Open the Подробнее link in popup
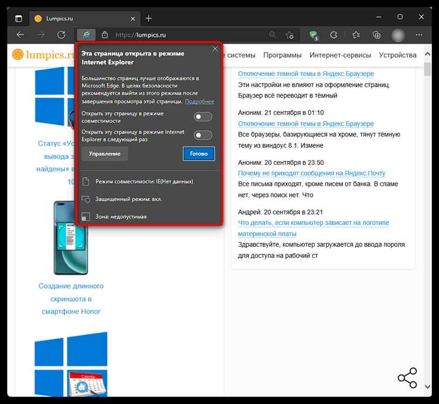Screen dimensions: 439x404 200,102
